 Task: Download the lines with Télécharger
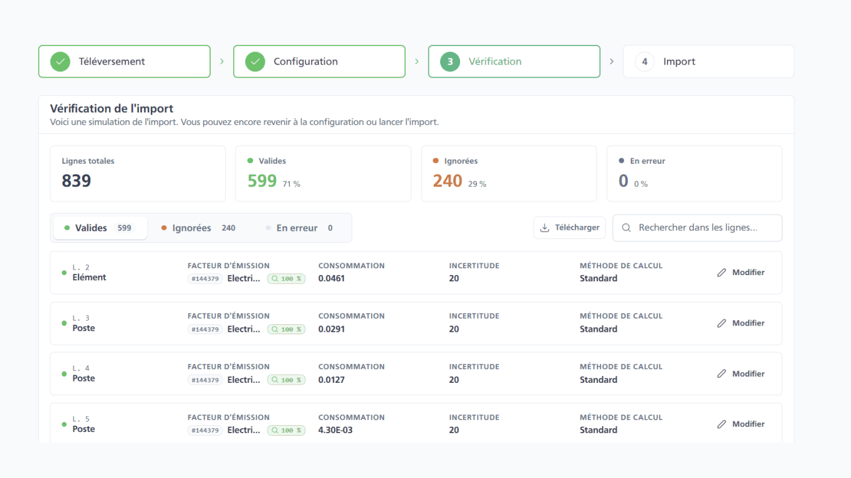pos(570,228)
